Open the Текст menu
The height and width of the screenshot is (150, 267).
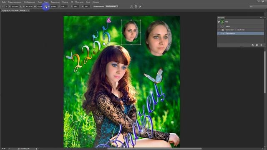(46, 2)
